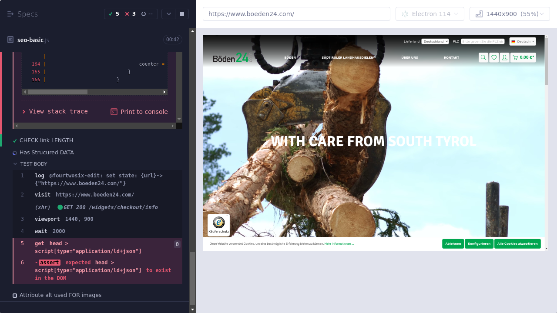
Task: Open the BÖDEN menu item
Action: coord(290,57)
